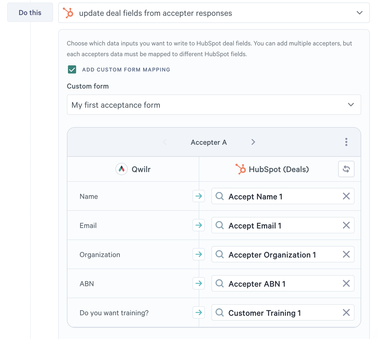Screen dimensions: 378x339
Task: Clear the Accepter Organization 1 mapping
Action: (x=346, y=255)
